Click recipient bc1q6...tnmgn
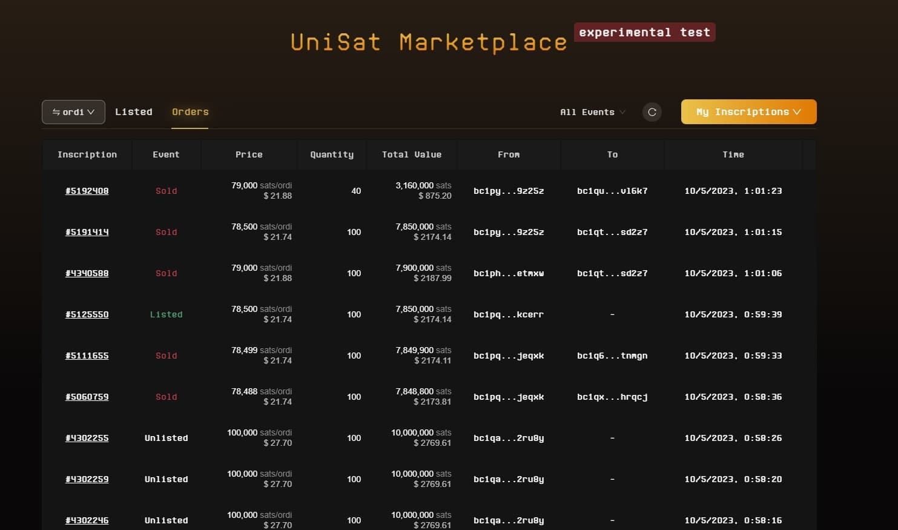This screenshot has height=530, width=898. [x=612, y=356]
